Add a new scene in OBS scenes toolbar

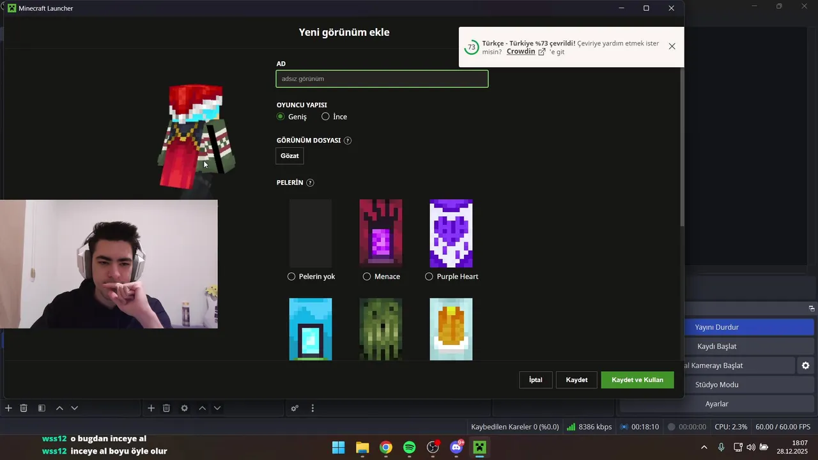[8, 408]
